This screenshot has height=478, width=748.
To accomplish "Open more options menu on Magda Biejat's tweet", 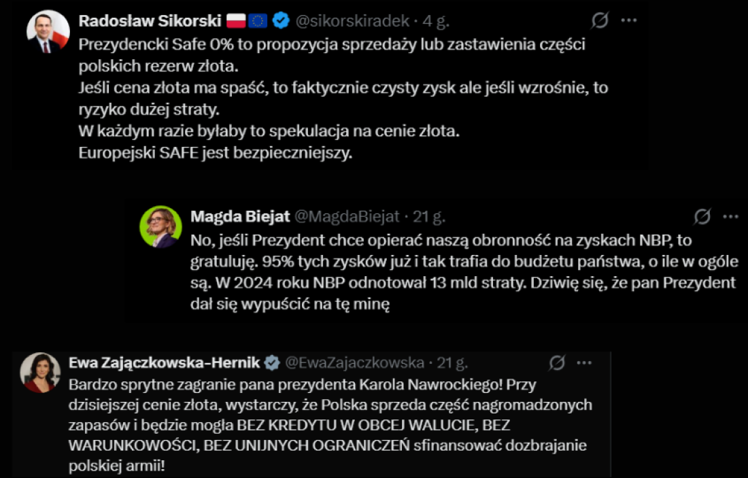I will pyautogui.click(x=730, y=217).
